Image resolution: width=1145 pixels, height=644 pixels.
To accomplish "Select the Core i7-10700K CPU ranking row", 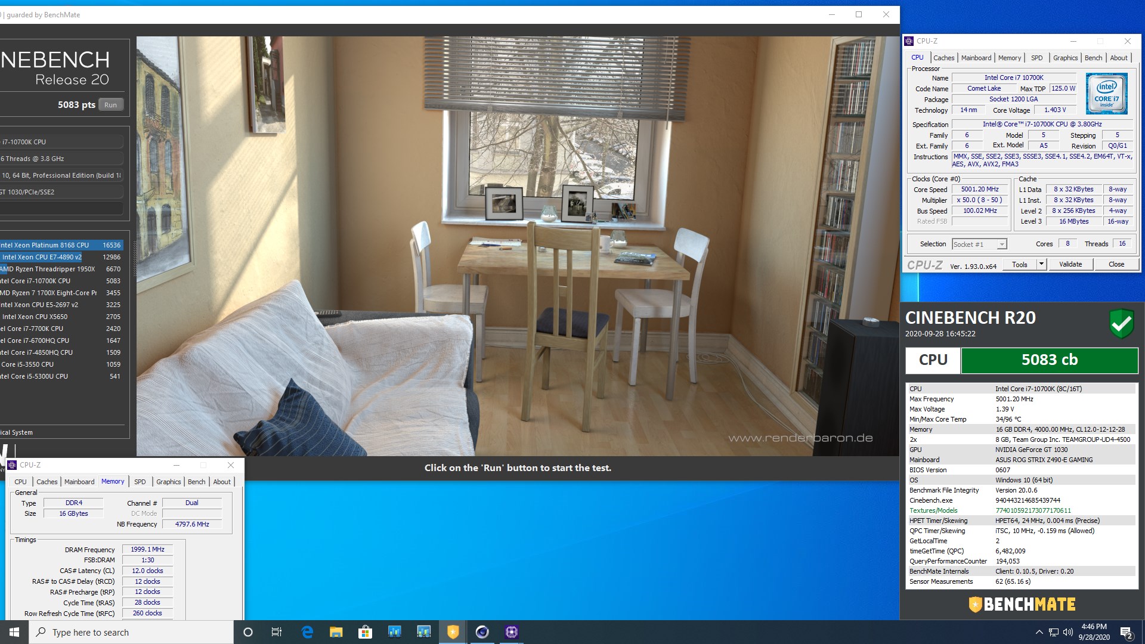I will click(x=61, y=281).
